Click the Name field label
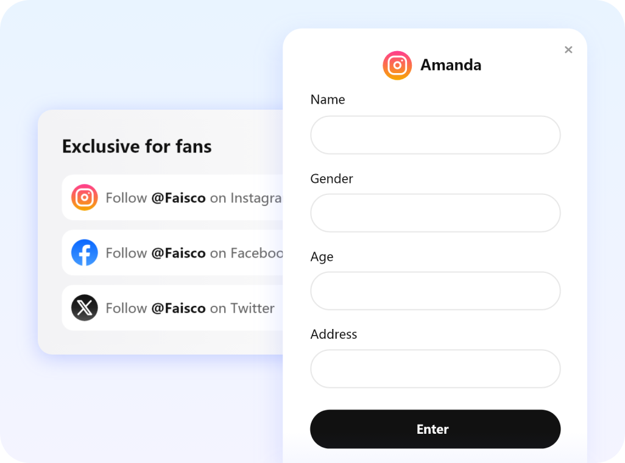The image size is (625, 463). pyautogui.click(x=328, y=99)
